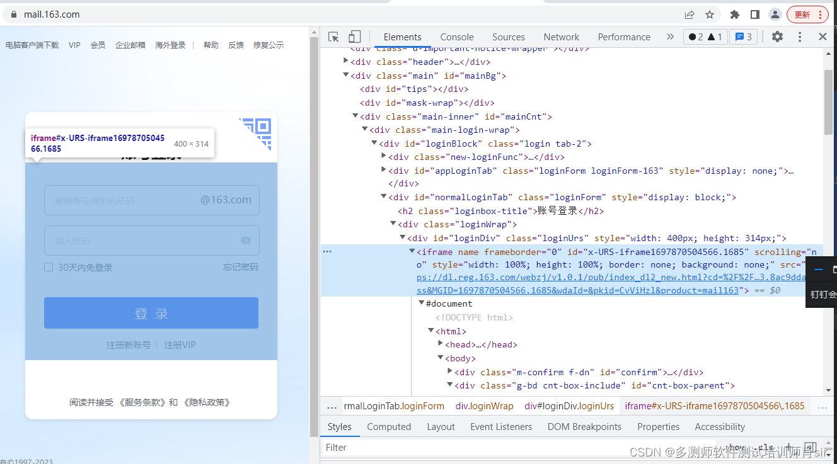Activate the inspect element picker icon
837x464 pixels.
click(x=334, y=37)
